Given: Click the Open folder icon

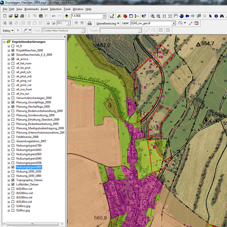Looking at the screenshot, I should (10, 16).
